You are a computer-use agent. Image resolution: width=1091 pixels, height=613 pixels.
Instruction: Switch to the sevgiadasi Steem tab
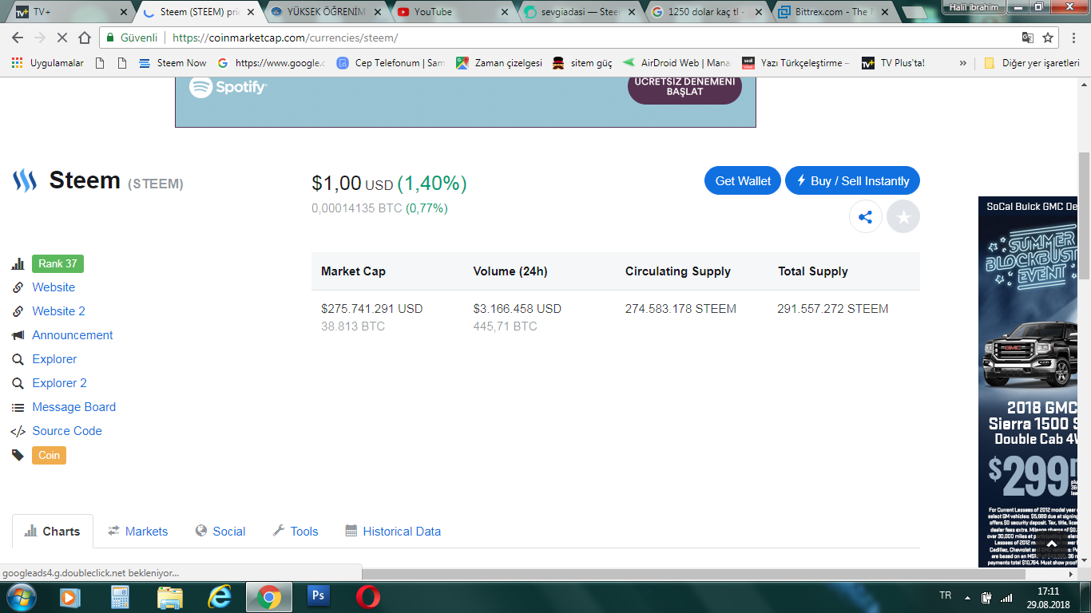[x=578, y=12]
